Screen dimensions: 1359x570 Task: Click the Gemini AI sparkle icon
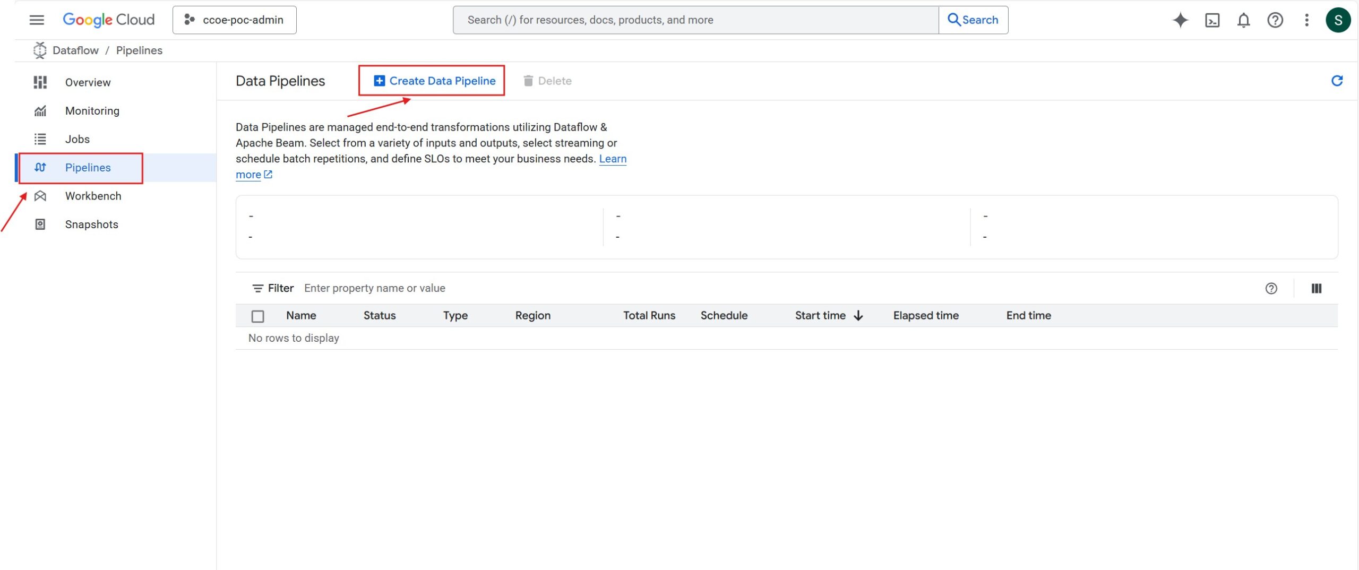coord(1180,20)
